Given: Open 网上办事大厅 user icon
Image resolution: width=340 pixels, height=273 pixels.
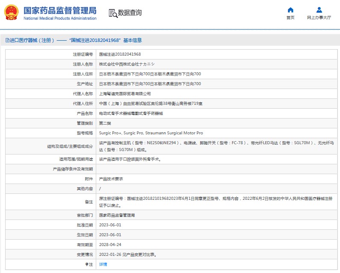Looking at the screenshot, I should [319, 10].
